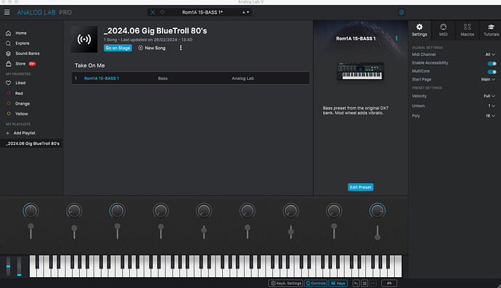Go to previous preset with up arrow
The height and width of the screenshot is (288, 501).
point(243,12)
